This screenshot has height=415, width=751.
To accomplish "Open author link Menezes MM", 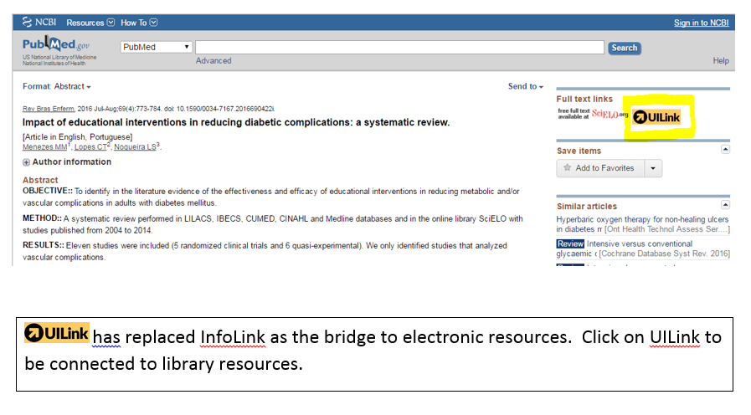I will point(44,147).
